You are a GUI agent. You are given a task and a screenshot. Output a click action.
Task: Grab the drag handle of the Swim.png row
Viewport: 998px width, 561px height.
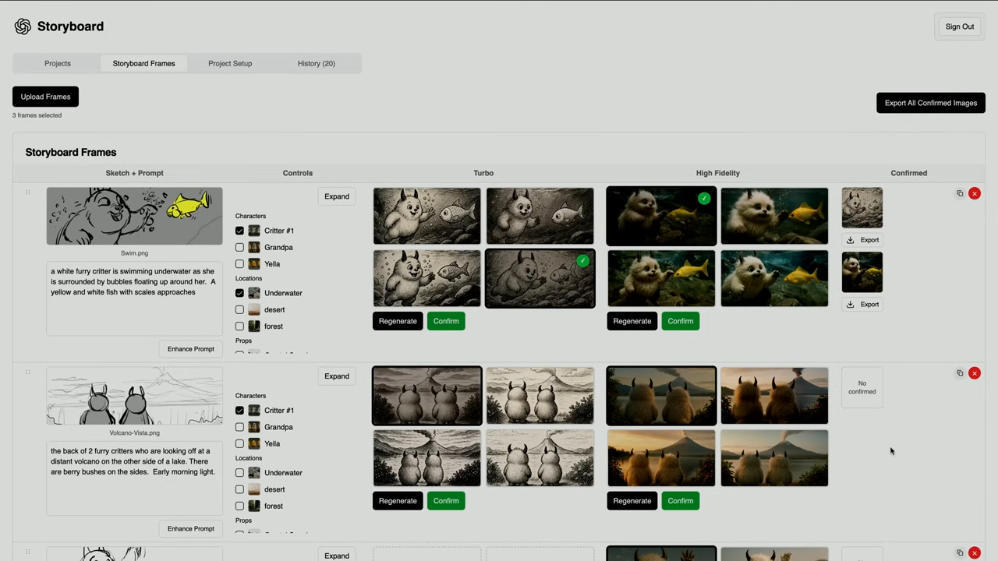pyautogui.click(x=27, y=192)
